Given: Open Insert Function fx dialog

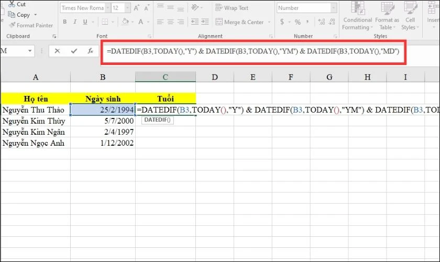Looking at the screenshot, I should (90, 51).
